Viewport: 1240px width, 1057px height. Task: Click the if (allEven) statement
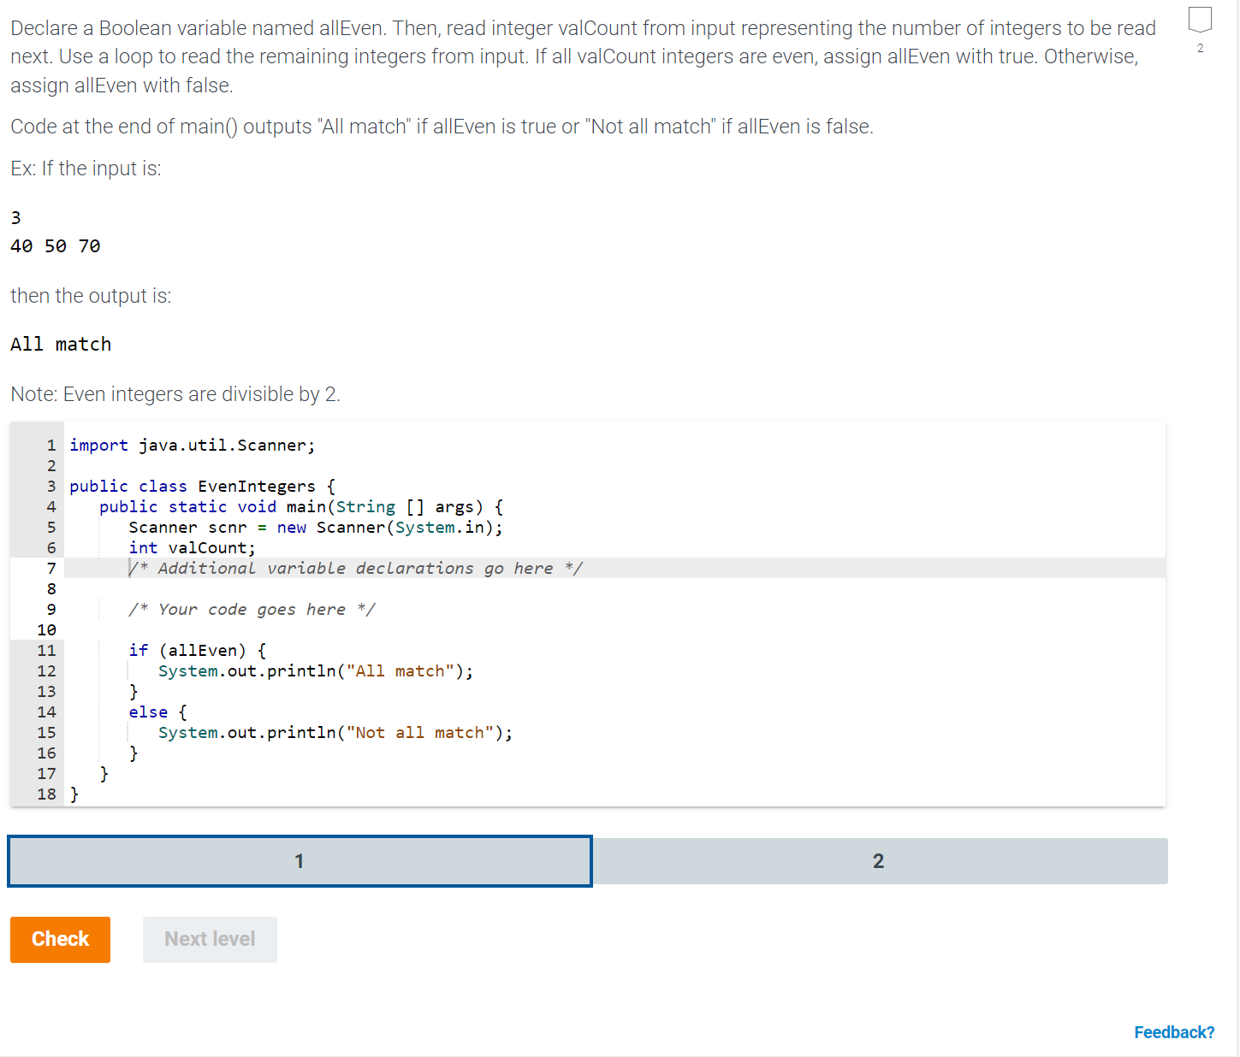pyautogui.click(x=196, y=650)
